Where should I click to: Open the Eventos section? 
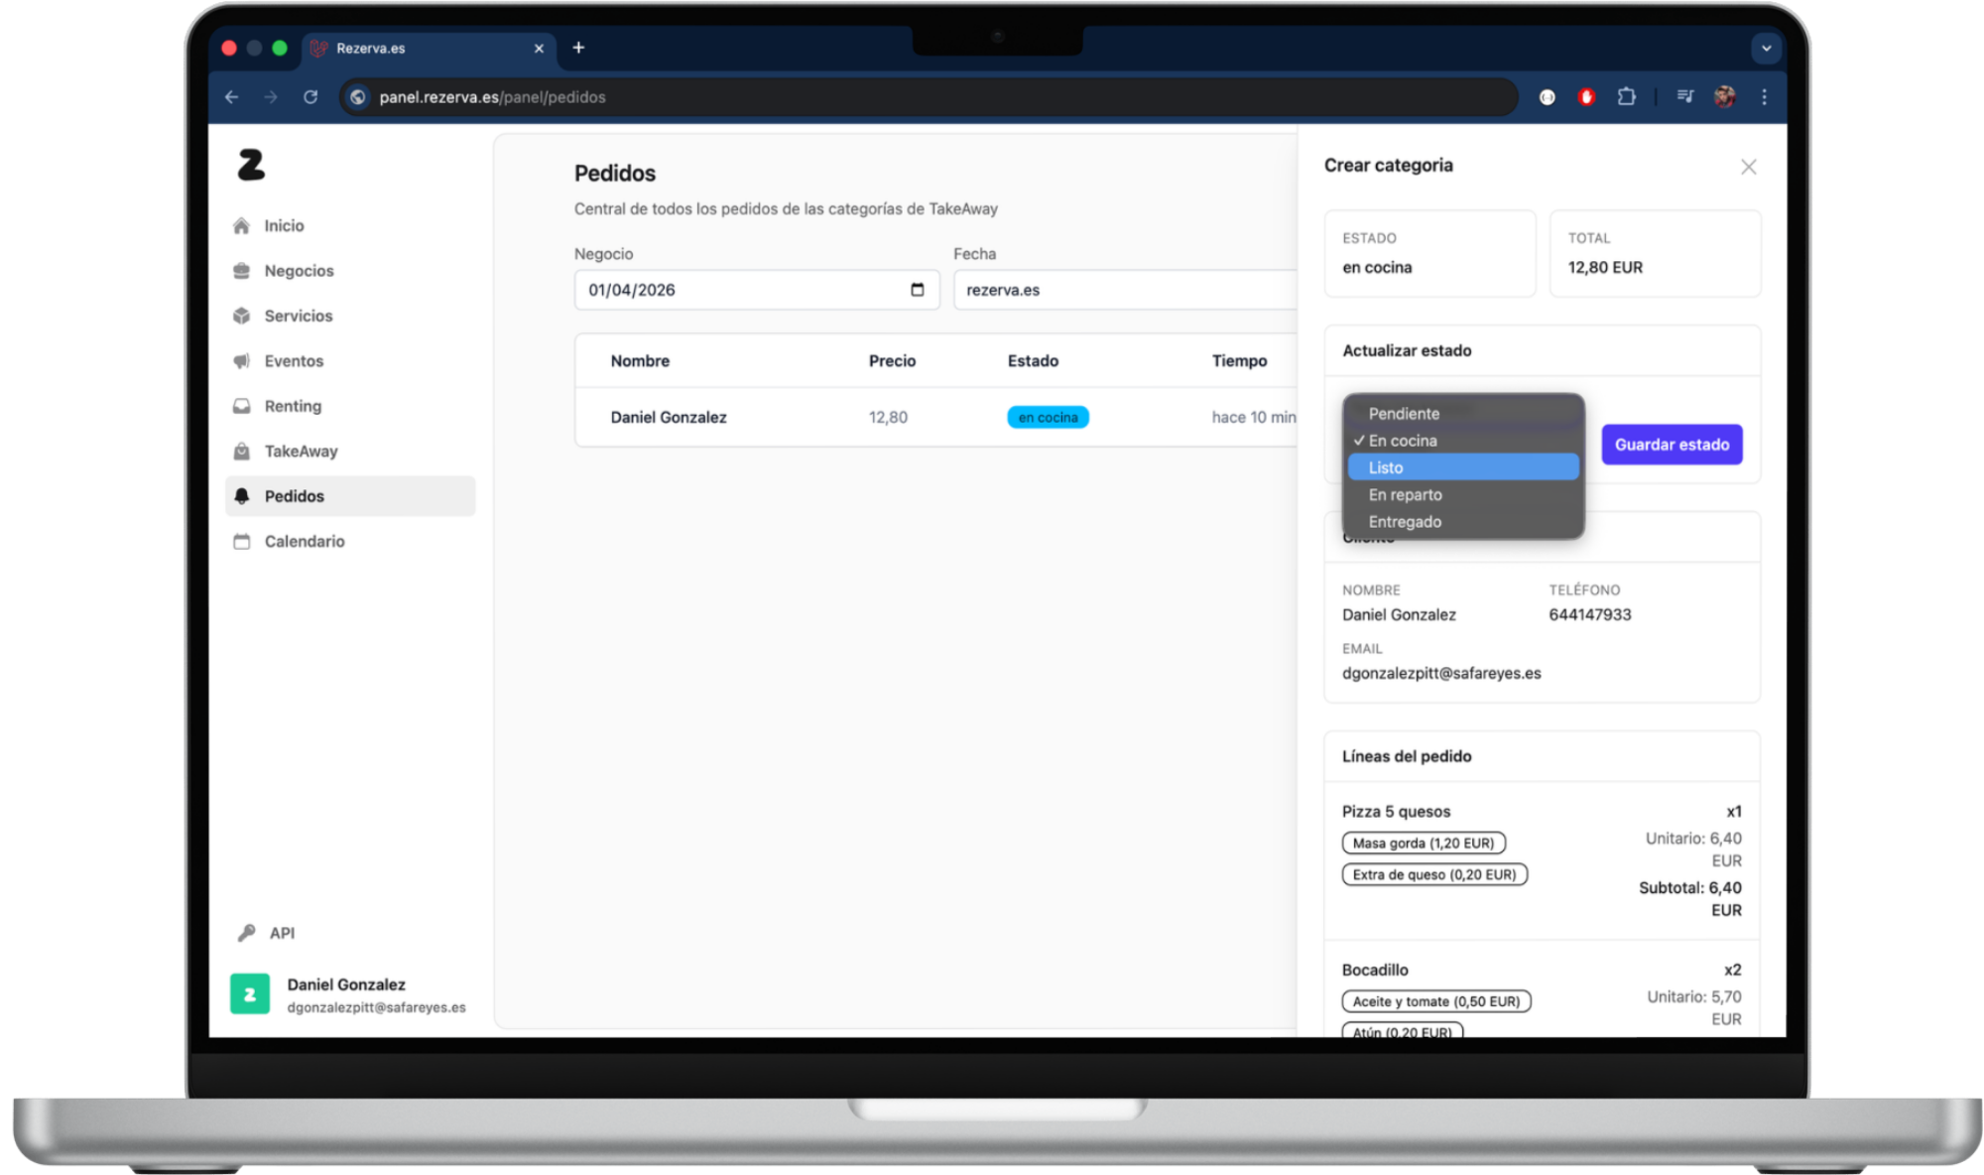pyautogui.click(x=294, y=361)
